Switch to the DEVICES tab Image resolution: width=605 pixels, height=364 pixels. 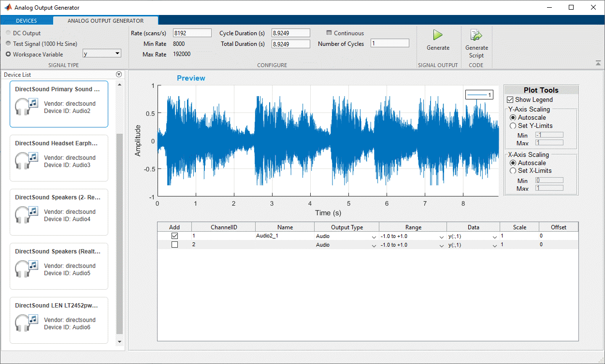[x=27, y=21]
